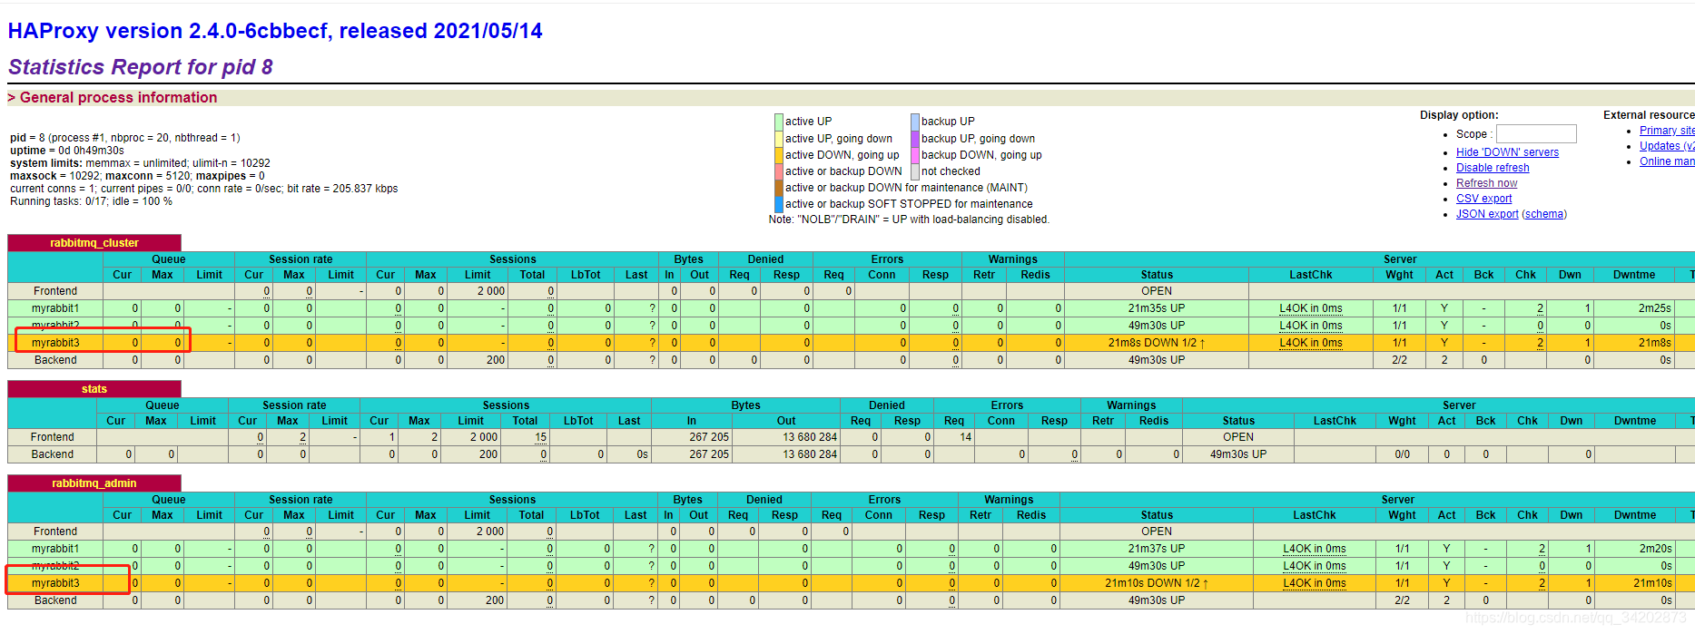Click Frontend row label in stats table

coord(52,437)
